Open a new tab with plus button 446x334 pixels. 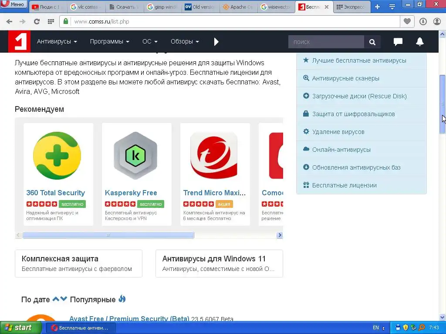tap(378, 7)
